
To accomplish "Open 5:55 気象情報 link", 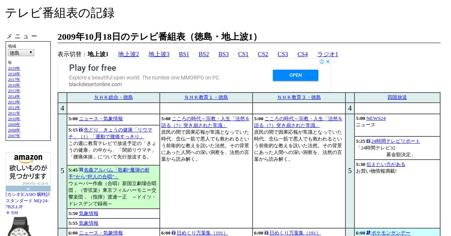I will (89, 223).
